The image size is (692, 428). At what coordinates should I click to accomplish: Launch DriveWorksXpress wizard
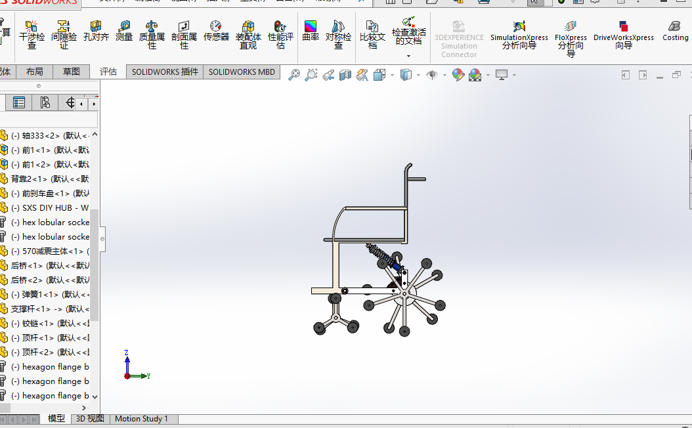click(x=624, y=34)
